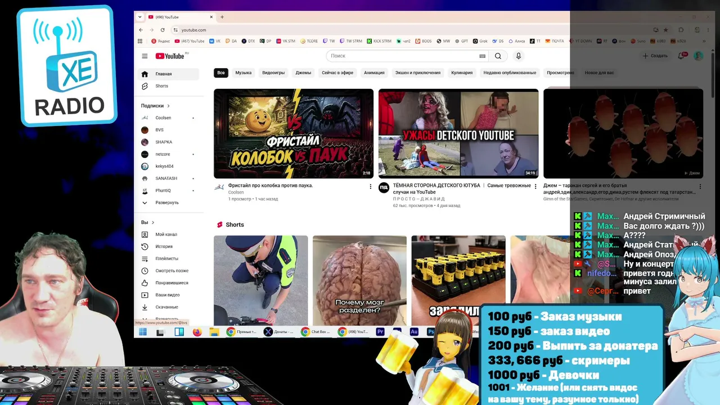The width and height of the screenshot is (720, 405).
Task: Open File Explorer from the taskbar
Action: pyautogui.click(x=214, y=332)
